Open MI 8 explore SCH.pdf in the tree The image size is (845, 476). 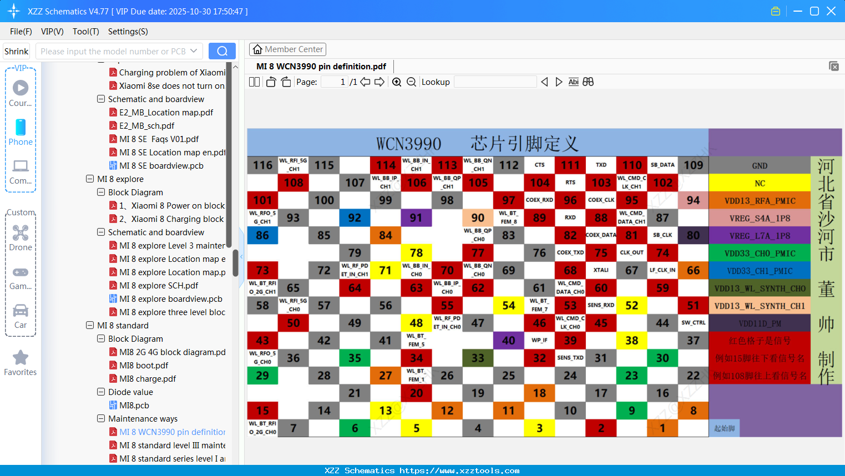coord(159,285)
